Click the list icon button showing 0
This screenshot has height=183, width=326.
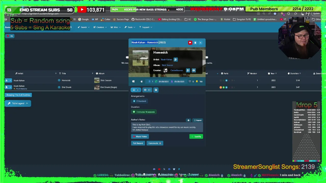(136, 90)
